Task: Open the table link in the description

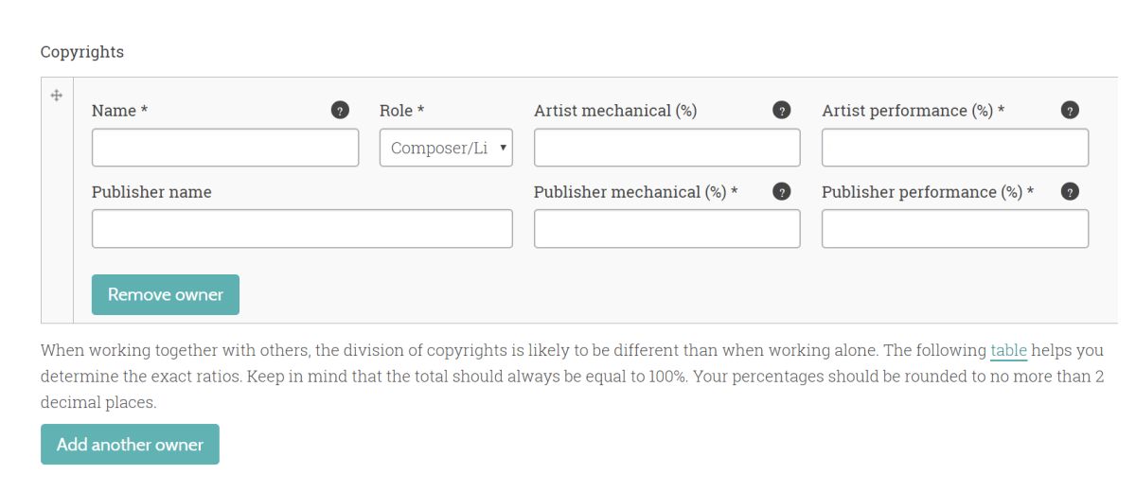Action: (x=1008, y=351)
